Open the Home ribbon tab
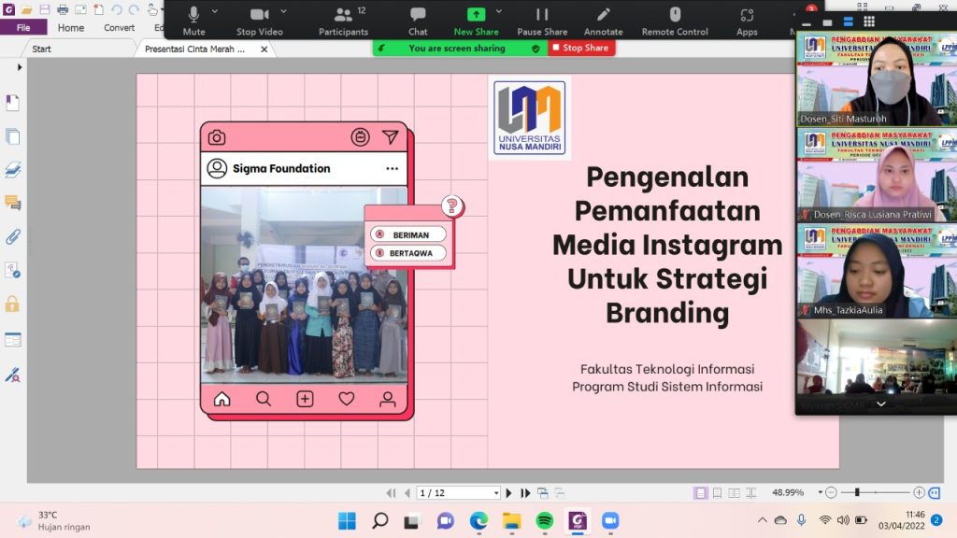 71,27
